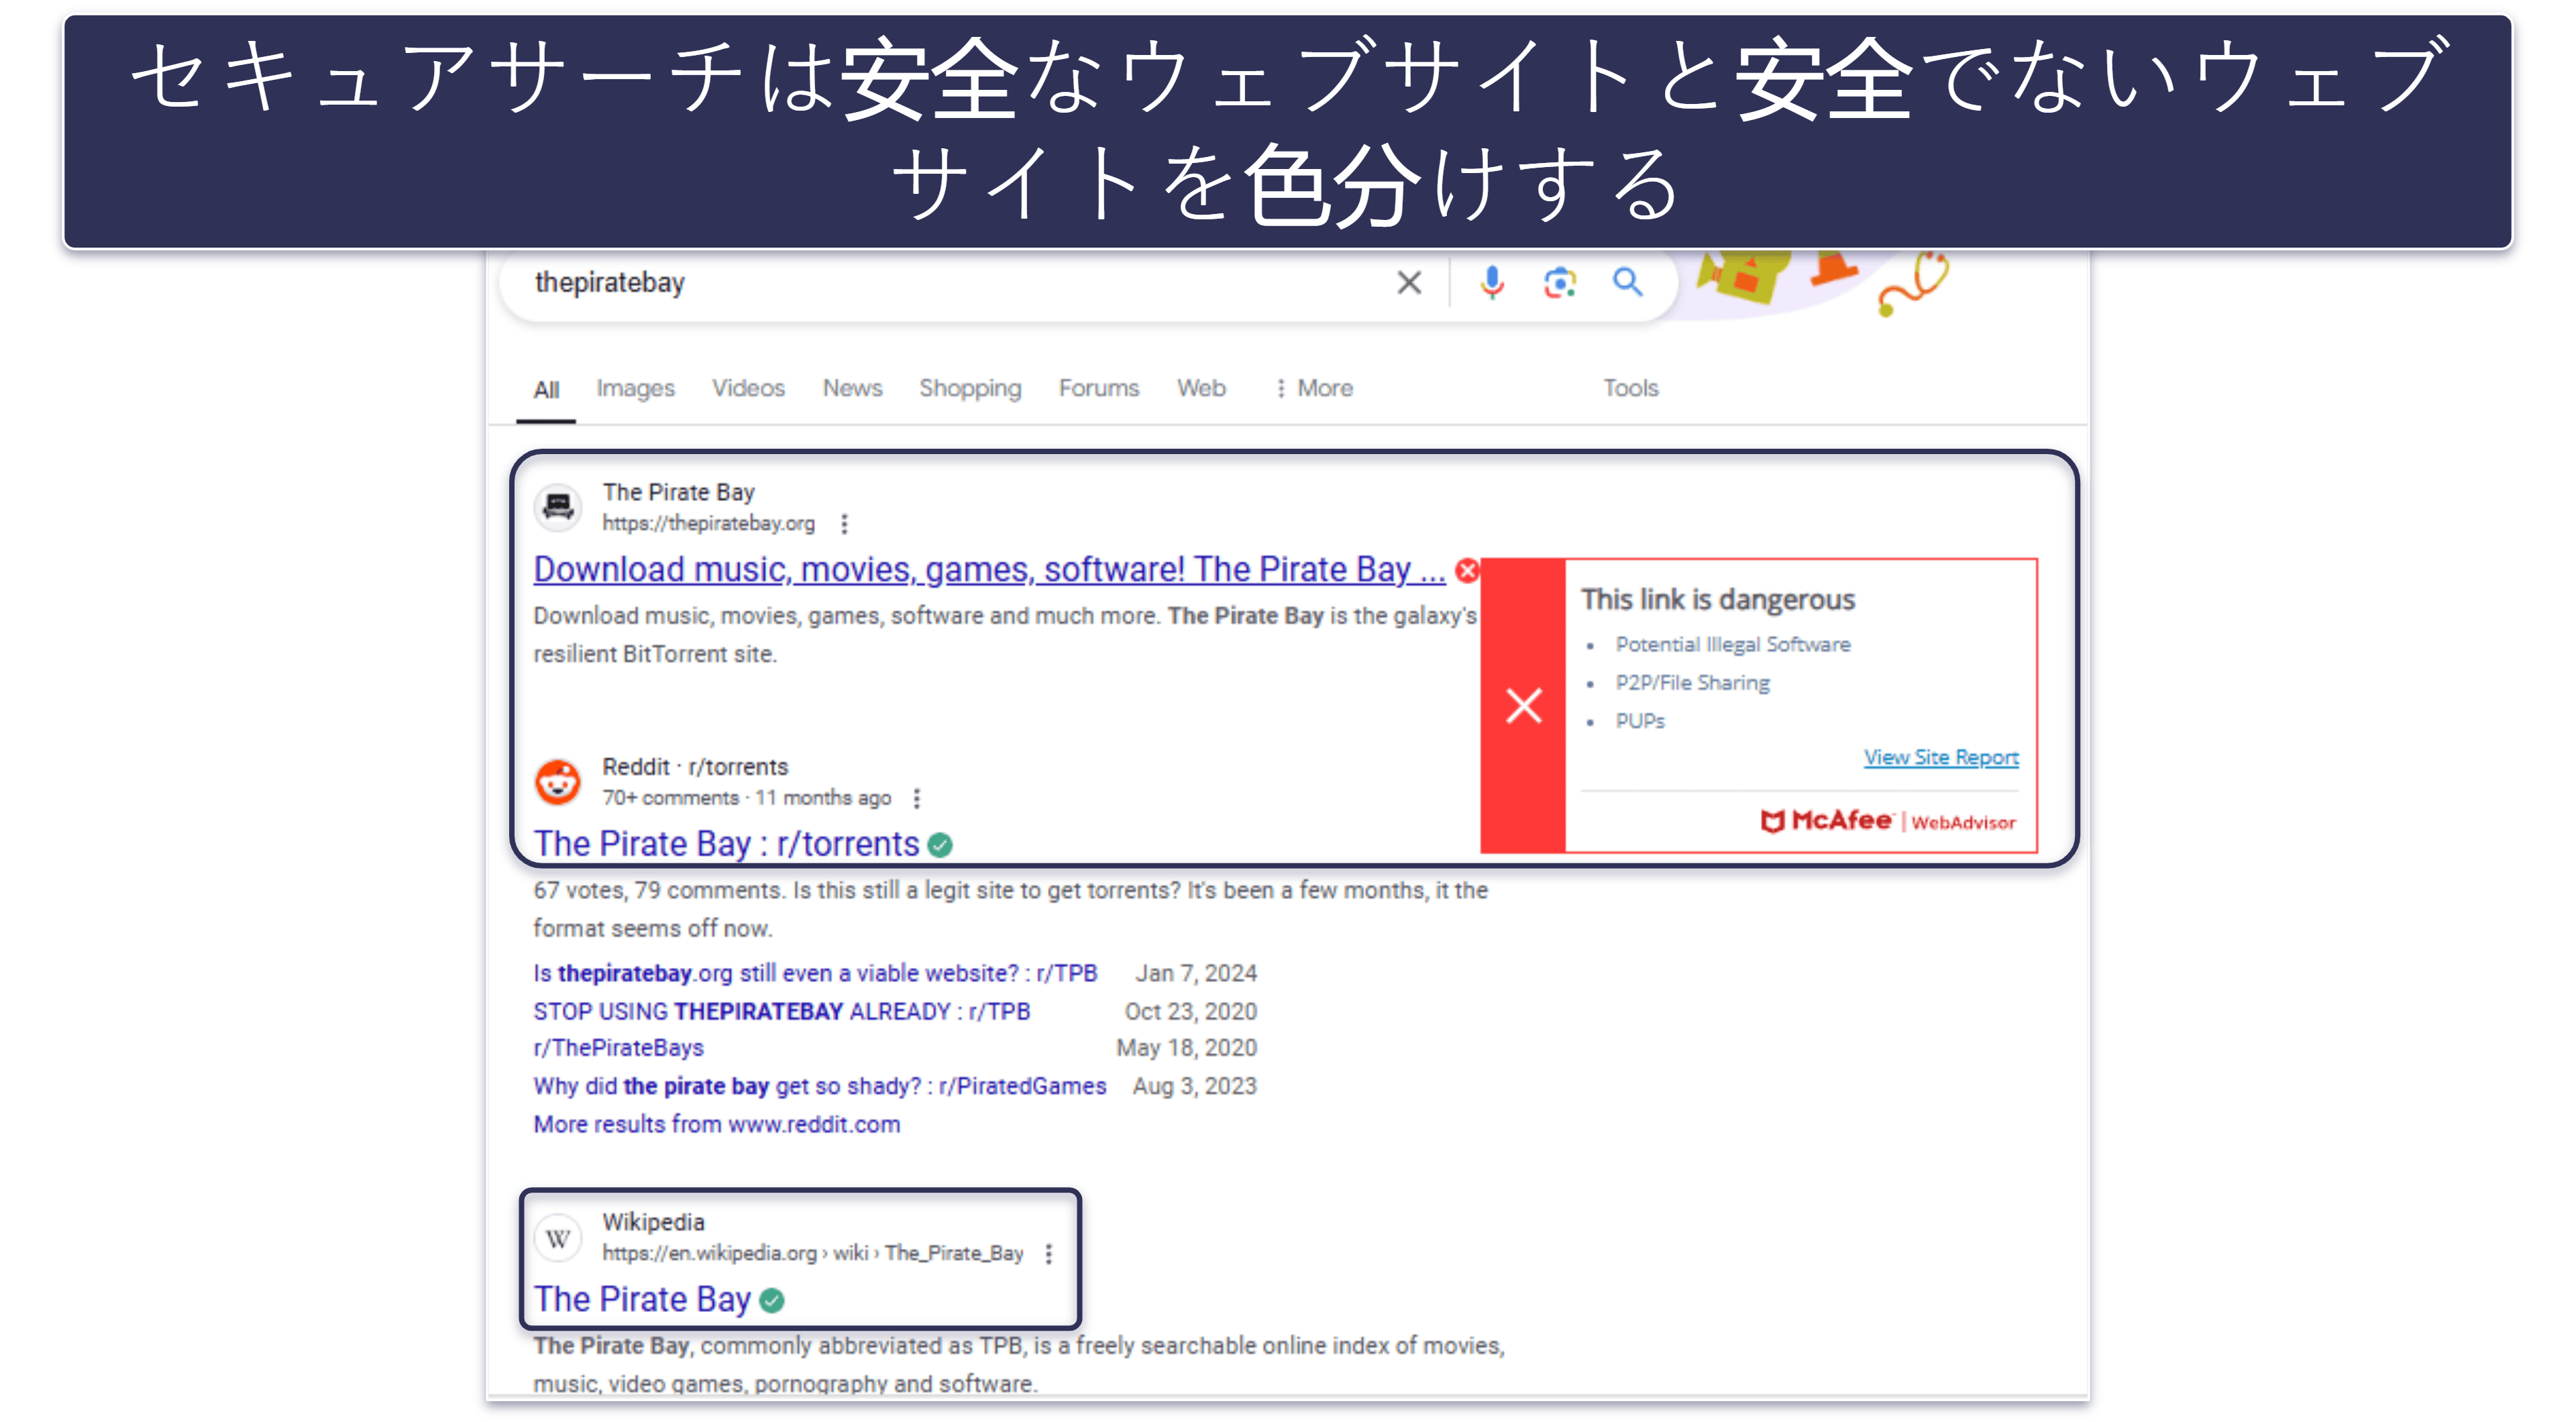Click the McAfee WebAdvisor logo in popup
Image resolution: width=2576 pixels, height=1422 pixels.
[x=1888, y=821]
